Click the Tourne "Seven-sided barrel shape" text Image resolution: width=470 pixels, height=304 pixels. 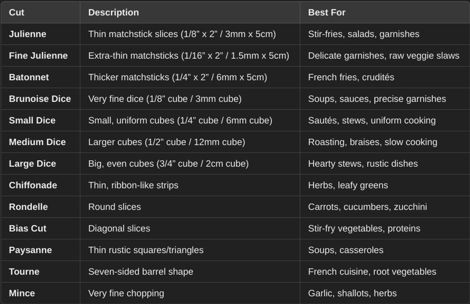point(141,271)
